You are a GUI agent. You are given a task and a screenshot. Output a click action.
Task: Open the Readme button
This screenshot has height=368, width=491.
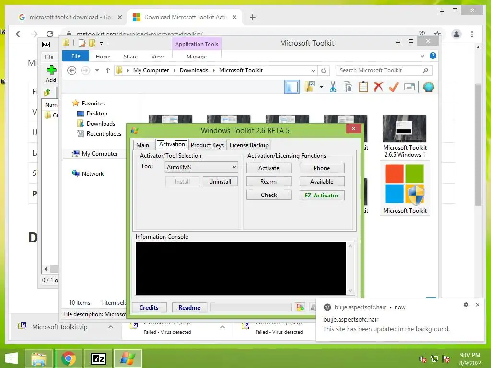(189, 308)
